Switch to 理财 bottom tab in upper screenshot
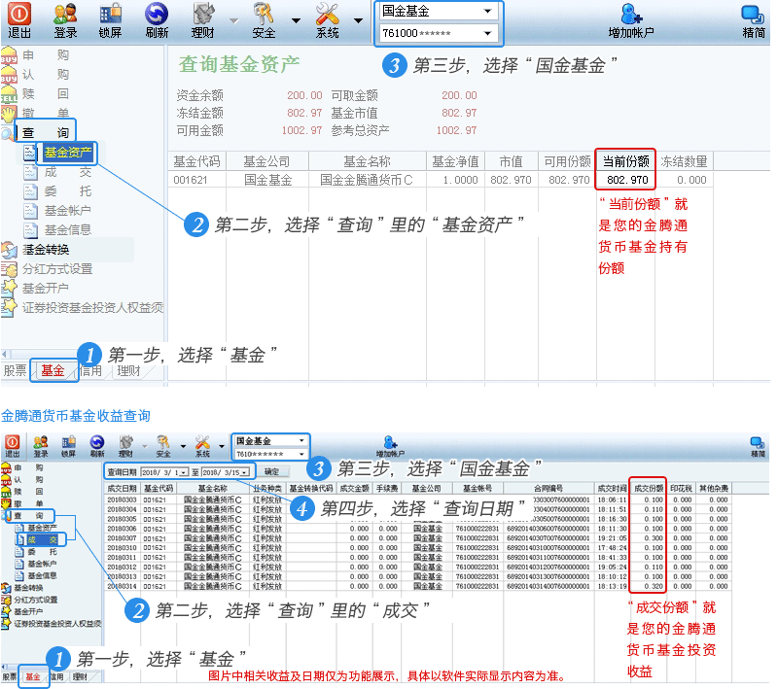Viewport: 778px width, 689px height. click(129, 371)
